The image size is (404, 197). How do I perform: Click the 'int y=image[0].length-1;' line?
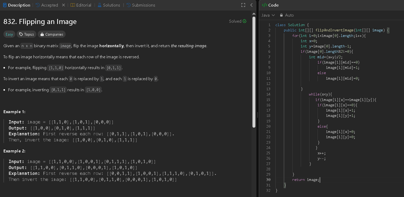[x=326, y=46]
